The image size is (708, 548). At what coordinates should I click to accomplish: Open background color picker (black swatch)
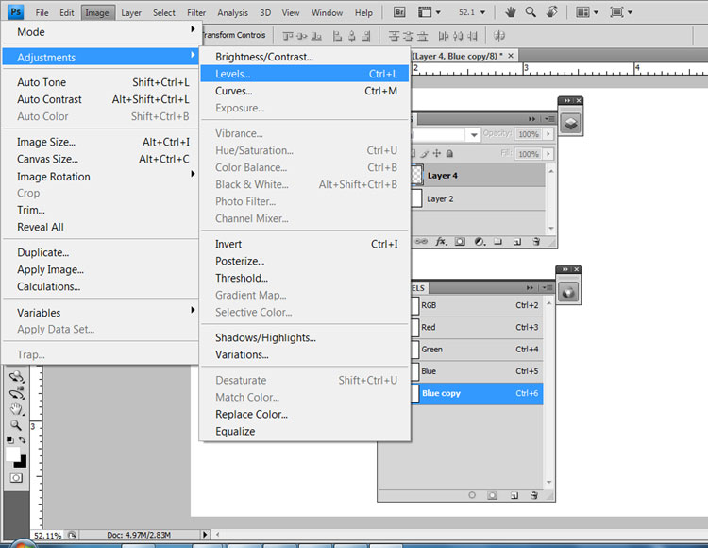pyautogui.click(x=21, y=462)
